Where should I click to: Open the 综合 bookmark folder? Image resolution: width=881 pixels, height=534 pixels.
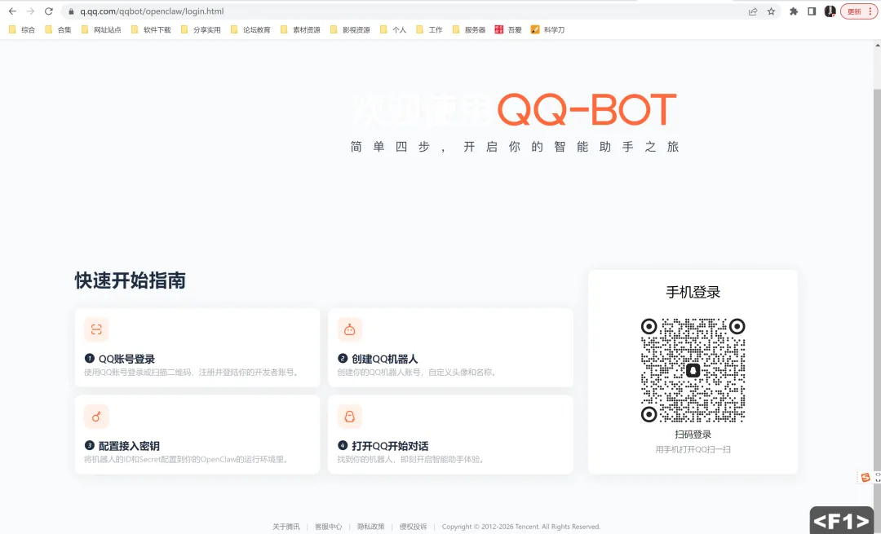pyautogui.click(x=22, y=30)
